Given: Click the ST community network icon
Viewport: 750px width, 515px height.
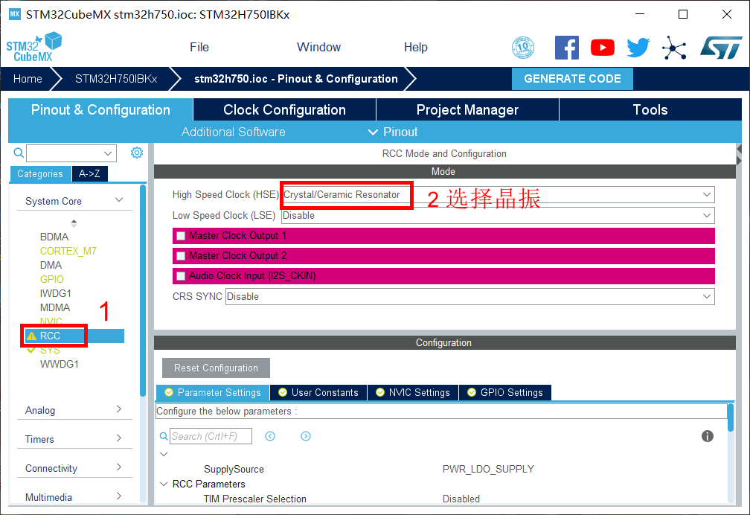Looking at the screenshot, I should coord(674,48).
